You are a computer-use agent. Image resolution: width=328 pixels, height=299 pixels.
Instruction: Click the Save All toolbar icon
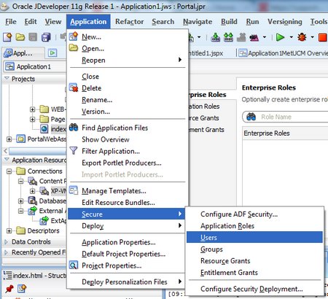[x=46, y=37]
